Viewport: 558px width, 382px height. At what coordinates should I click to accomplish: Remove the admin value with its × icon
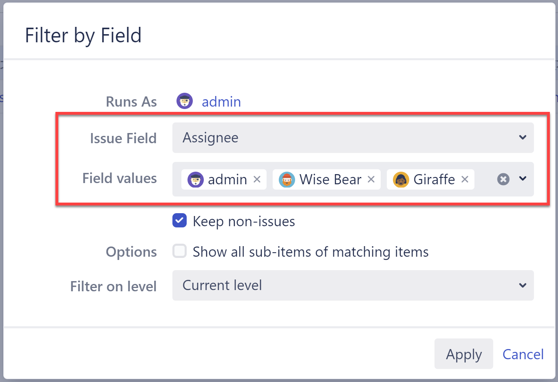click(x=257, y=179)
